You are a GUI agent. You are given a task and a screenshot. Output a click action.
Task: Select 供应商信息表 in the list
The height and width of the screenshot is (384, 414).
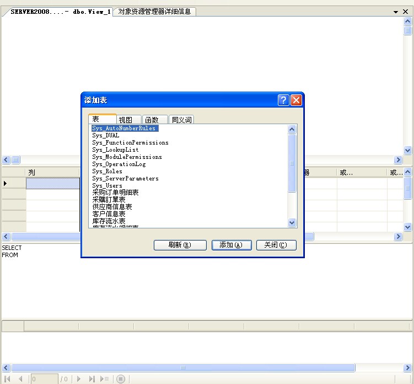click(112, 207)
